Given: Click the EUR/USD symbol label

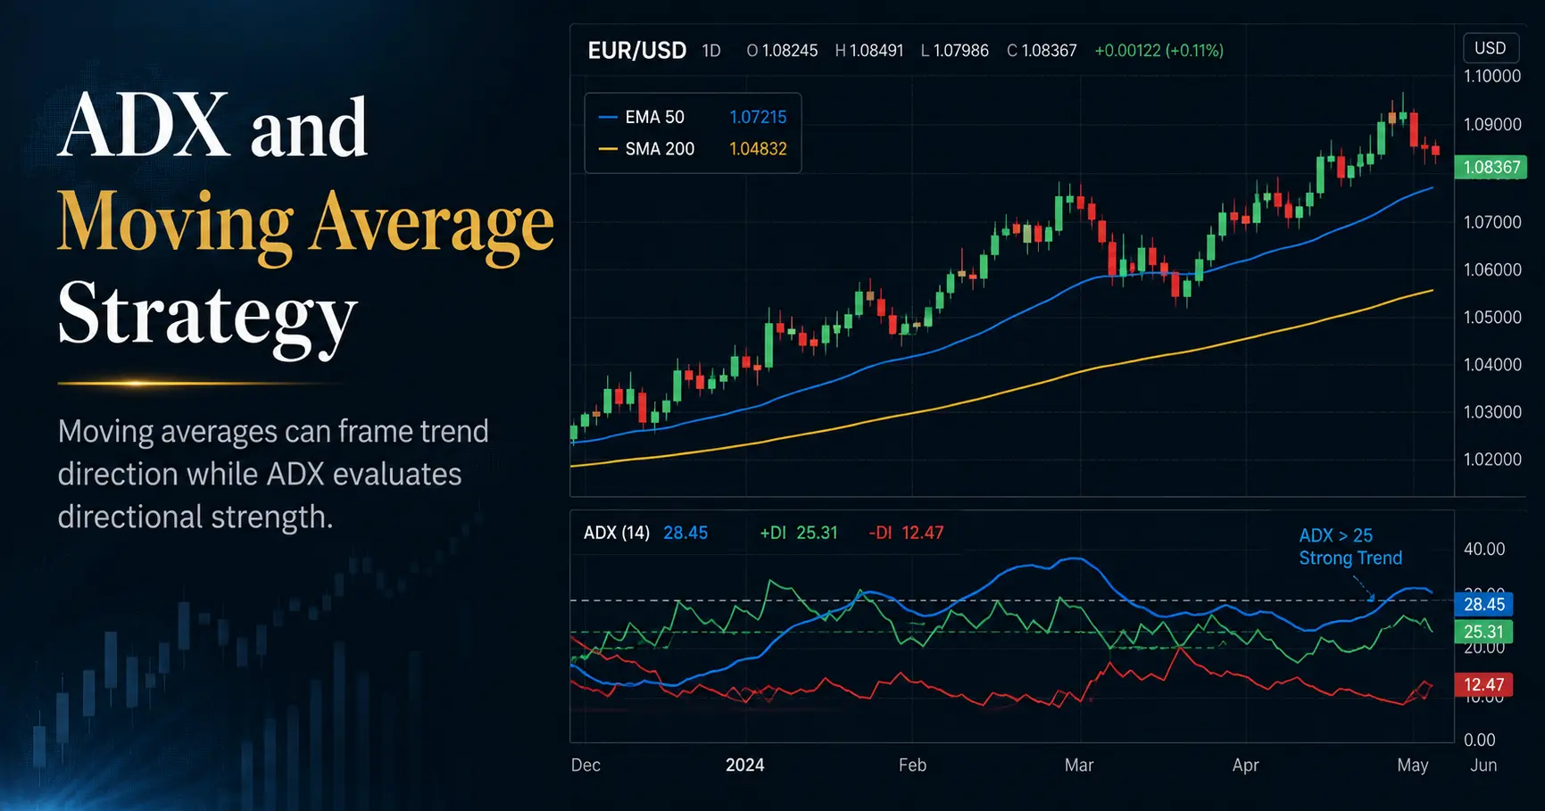Looking at the screenshot, I should pyautogui.click(x=636, y=50).
